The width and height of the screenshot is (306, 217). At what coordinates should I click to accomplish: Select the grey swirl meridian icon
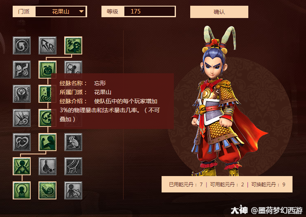(22, 45)
